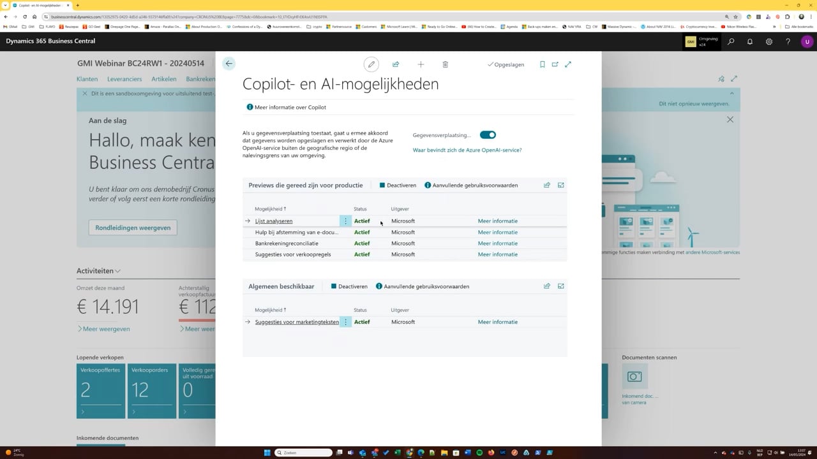This screenshot has height=459, width=817.
Task: Click Rondleidingen weergeven button
Action: pyautogui.click(x=133, y=228)
